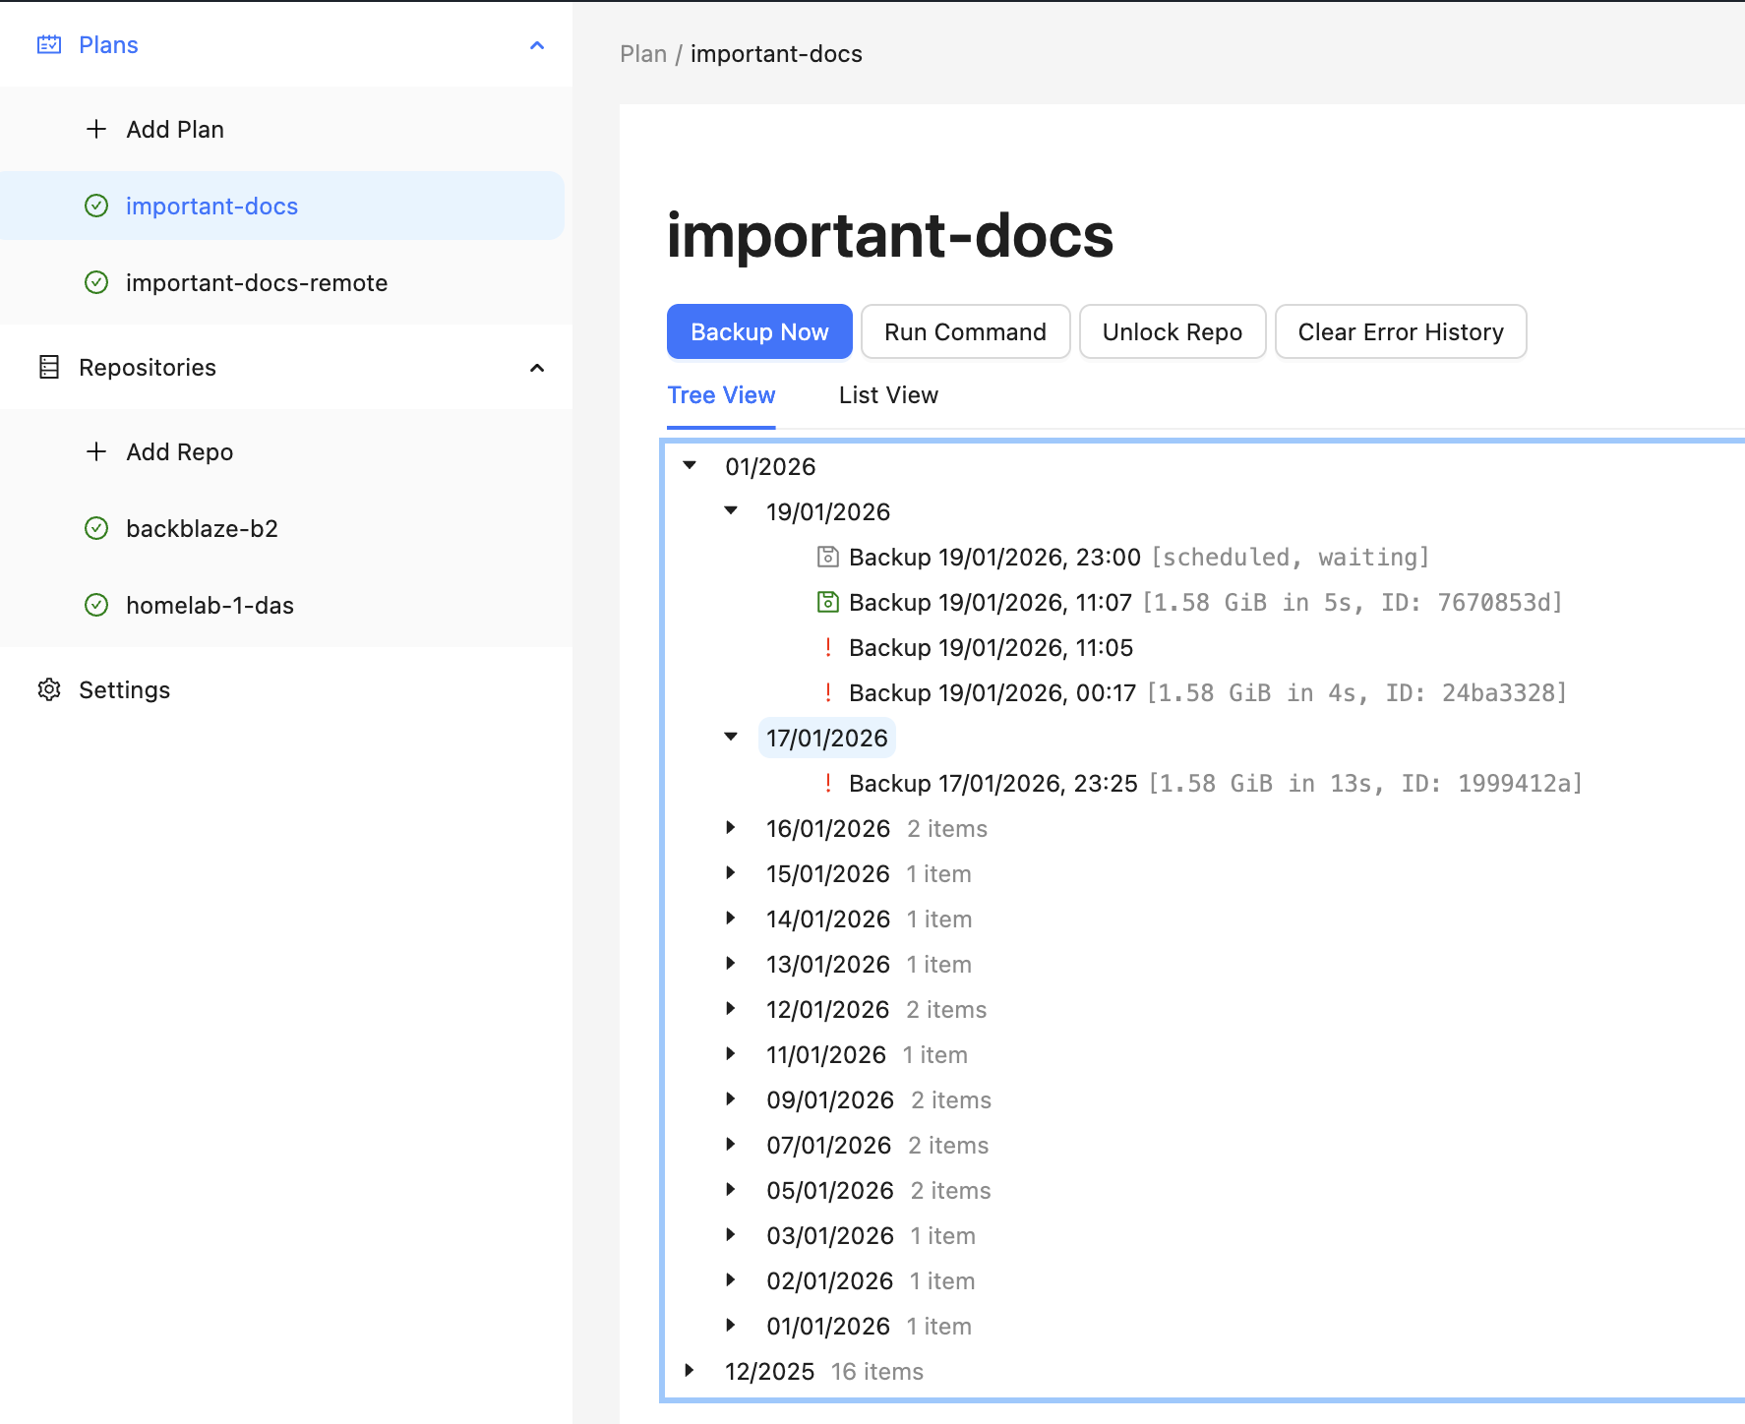The image size is (1745, 1424).
Task: Collapse the 19/01/2026 day node
Action: point(731,510)
